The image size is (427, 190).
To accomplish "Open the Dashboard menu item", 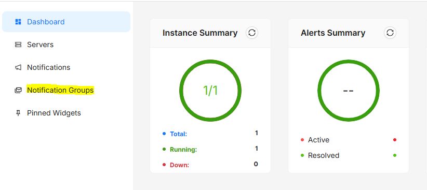I will tap(66, 22).
